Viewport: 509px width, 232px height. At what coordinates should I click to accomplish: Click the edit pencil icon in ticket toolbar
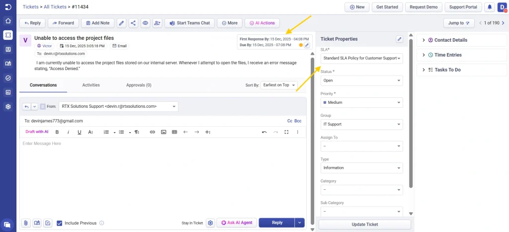pyautogui.click(x=121, y=23)
